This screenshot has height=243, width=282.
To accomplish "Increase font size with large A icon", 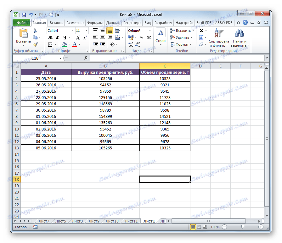I will pyautogui.click(x=78, y=38).
